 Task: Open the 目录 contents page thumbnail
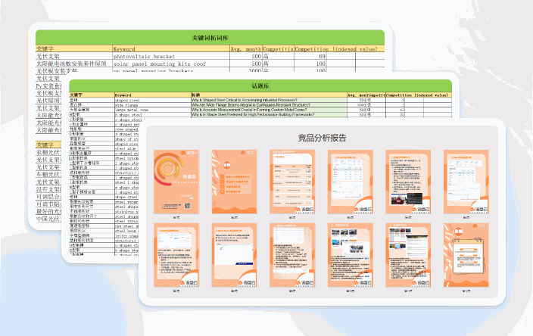click(234, 182)
